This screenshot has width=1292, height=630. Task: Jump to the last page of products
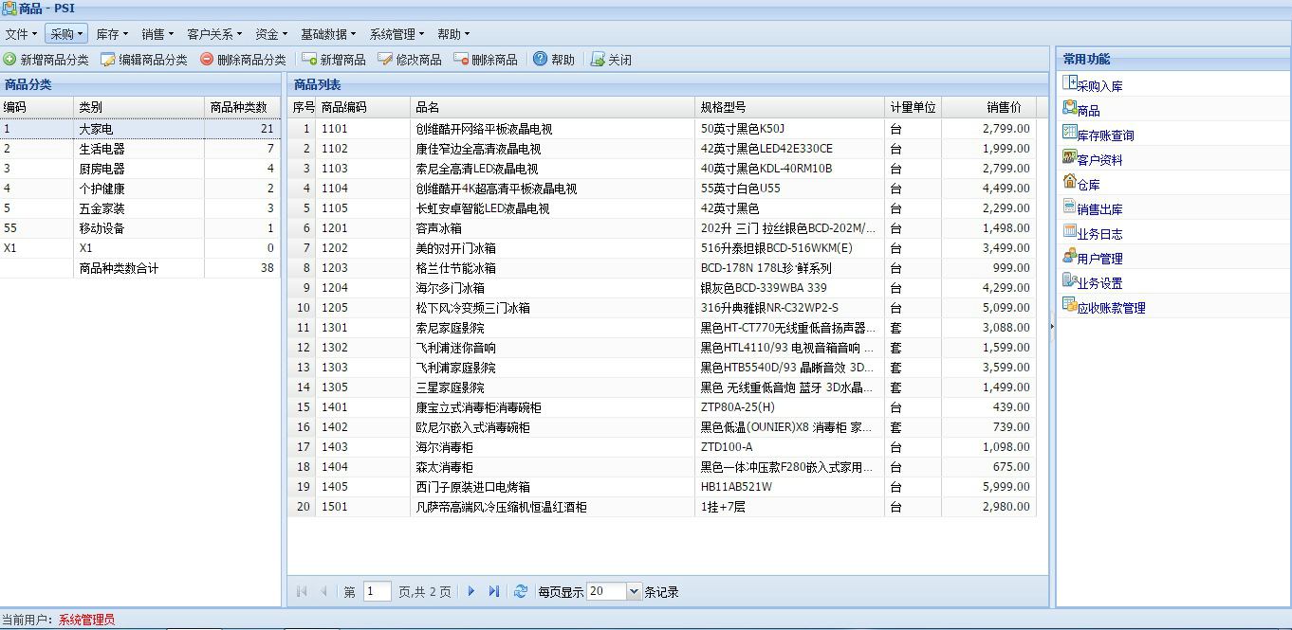click(x=493, y=591)
